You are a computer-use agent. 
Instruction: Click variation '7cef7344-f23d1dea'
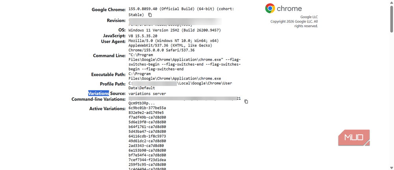147,160
